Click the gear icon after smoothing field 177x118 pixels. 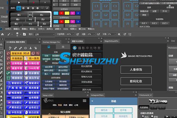coord(119,34)
